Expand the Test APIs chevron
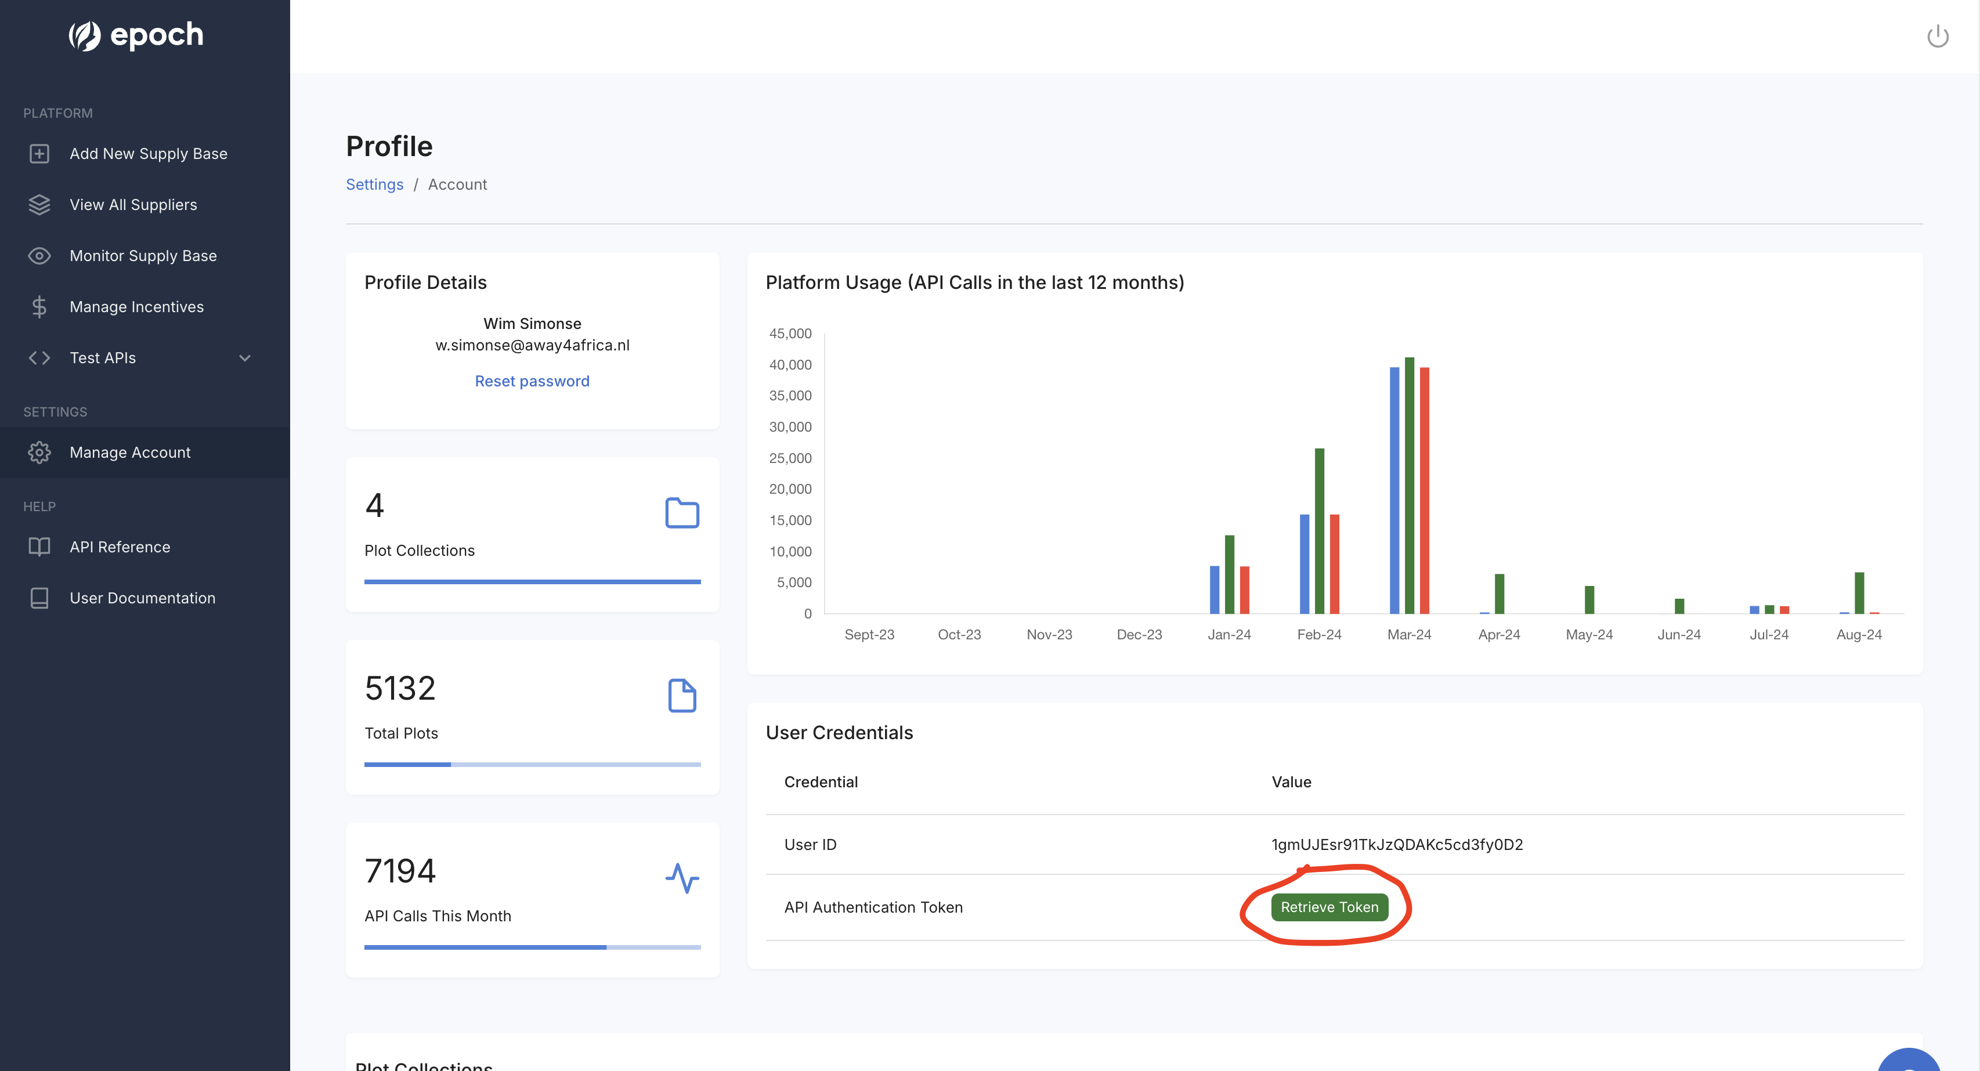This screenshot has height=1071, width=1980. [245, 358]
